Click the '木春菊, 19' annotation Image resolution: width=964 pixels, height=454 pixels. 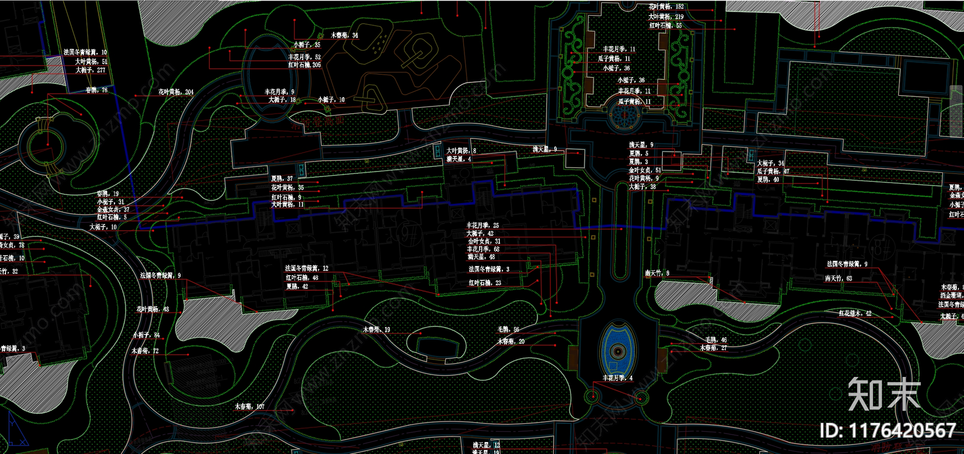(x=377, y=329)
